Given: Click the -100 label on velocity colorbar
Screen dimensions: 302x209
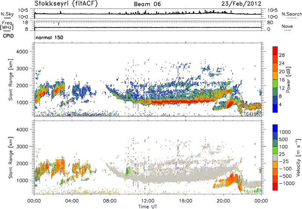Looking at the screenshot, I should pyautogui.click(x=285, y=169).
